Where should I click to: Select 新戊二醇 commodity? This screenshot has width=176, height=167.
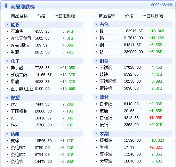pos(19,75)
